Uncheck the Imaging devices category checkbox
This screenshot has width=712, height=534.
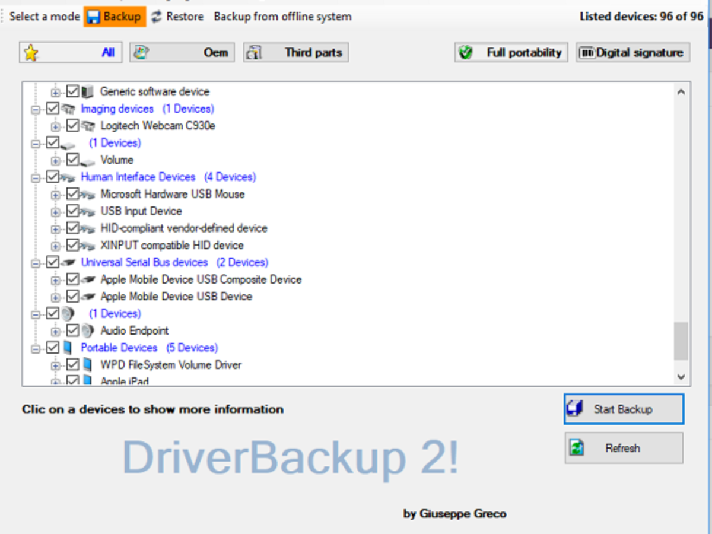point(53,109)
